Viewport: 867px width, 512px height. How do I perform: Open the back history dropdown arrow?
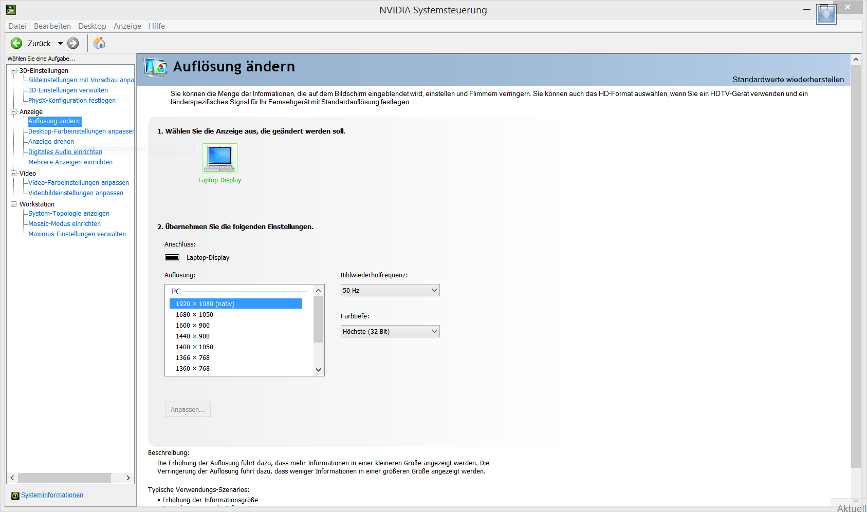(x=60, y=43)
